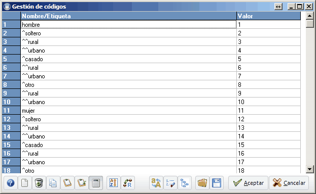Click the recode R icon
This screenshot has height=194, width=316.
coord(128,183)
